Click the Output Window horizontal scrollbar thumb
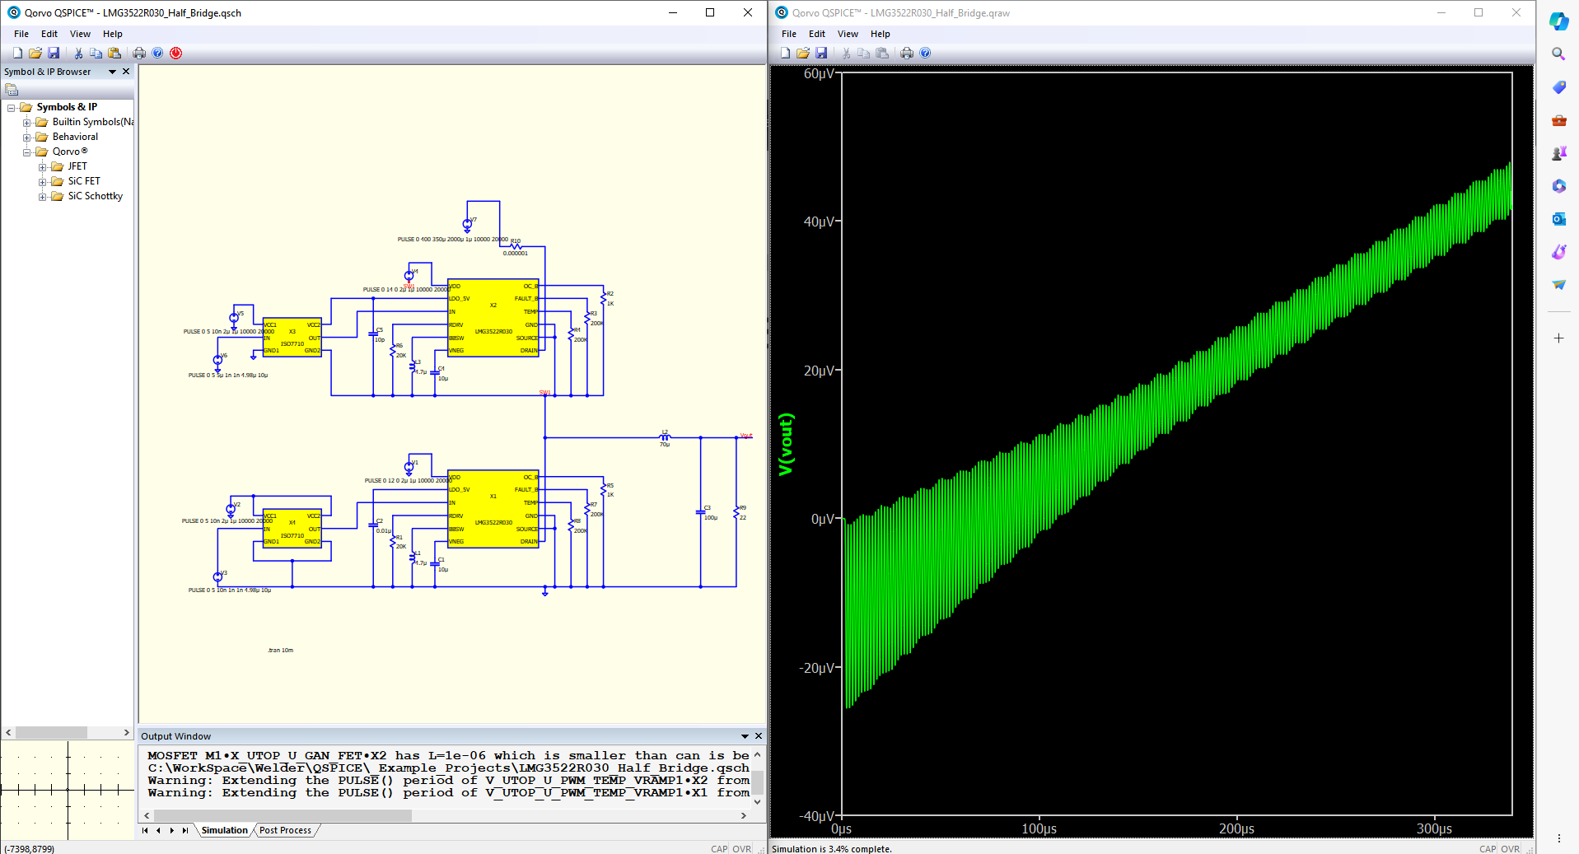The height and width of the screenshot is (854, 1579). [x=283, y=815]
